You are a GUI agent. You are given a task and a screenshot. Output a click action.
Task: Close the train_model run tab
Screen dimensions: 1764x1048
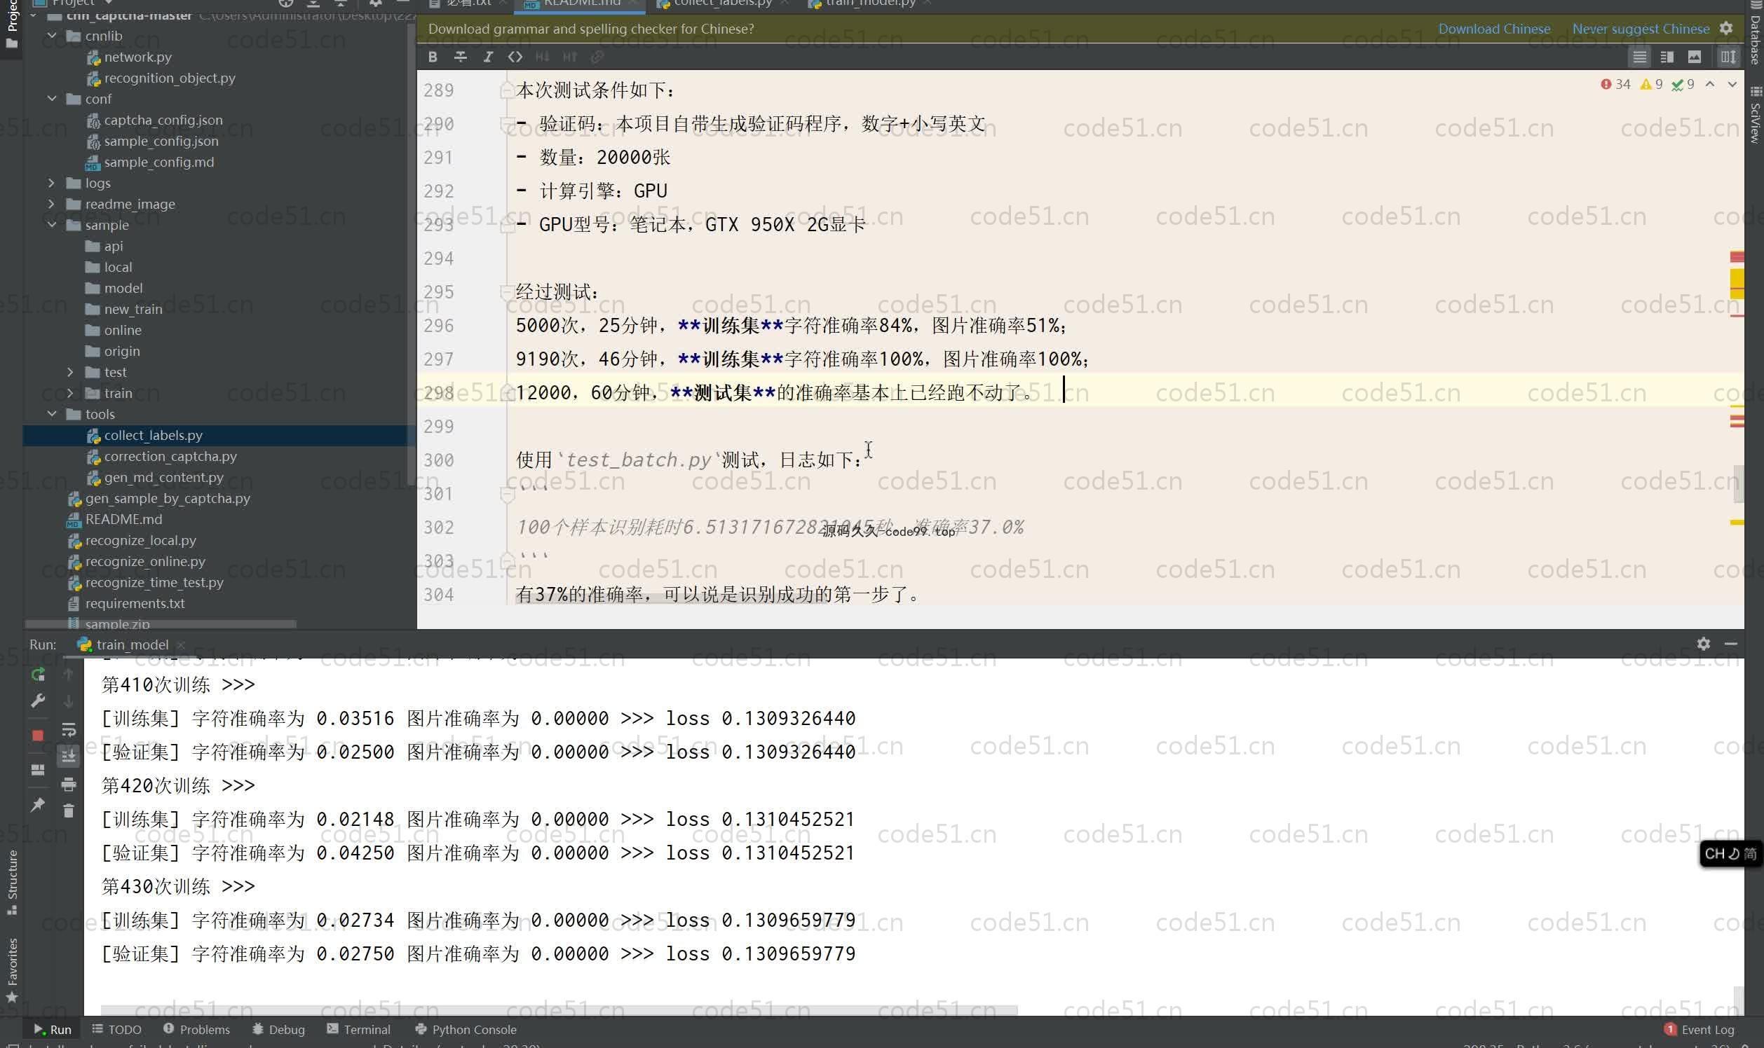pos(181,644)
